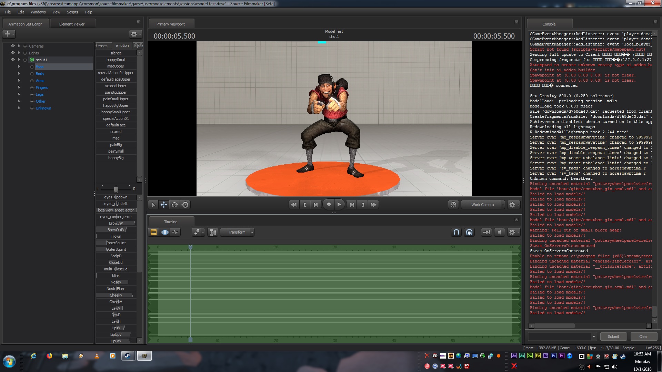Screen dimensions: 662x372
Task: Open the timeline settings gear
Action: click(512, 232)
